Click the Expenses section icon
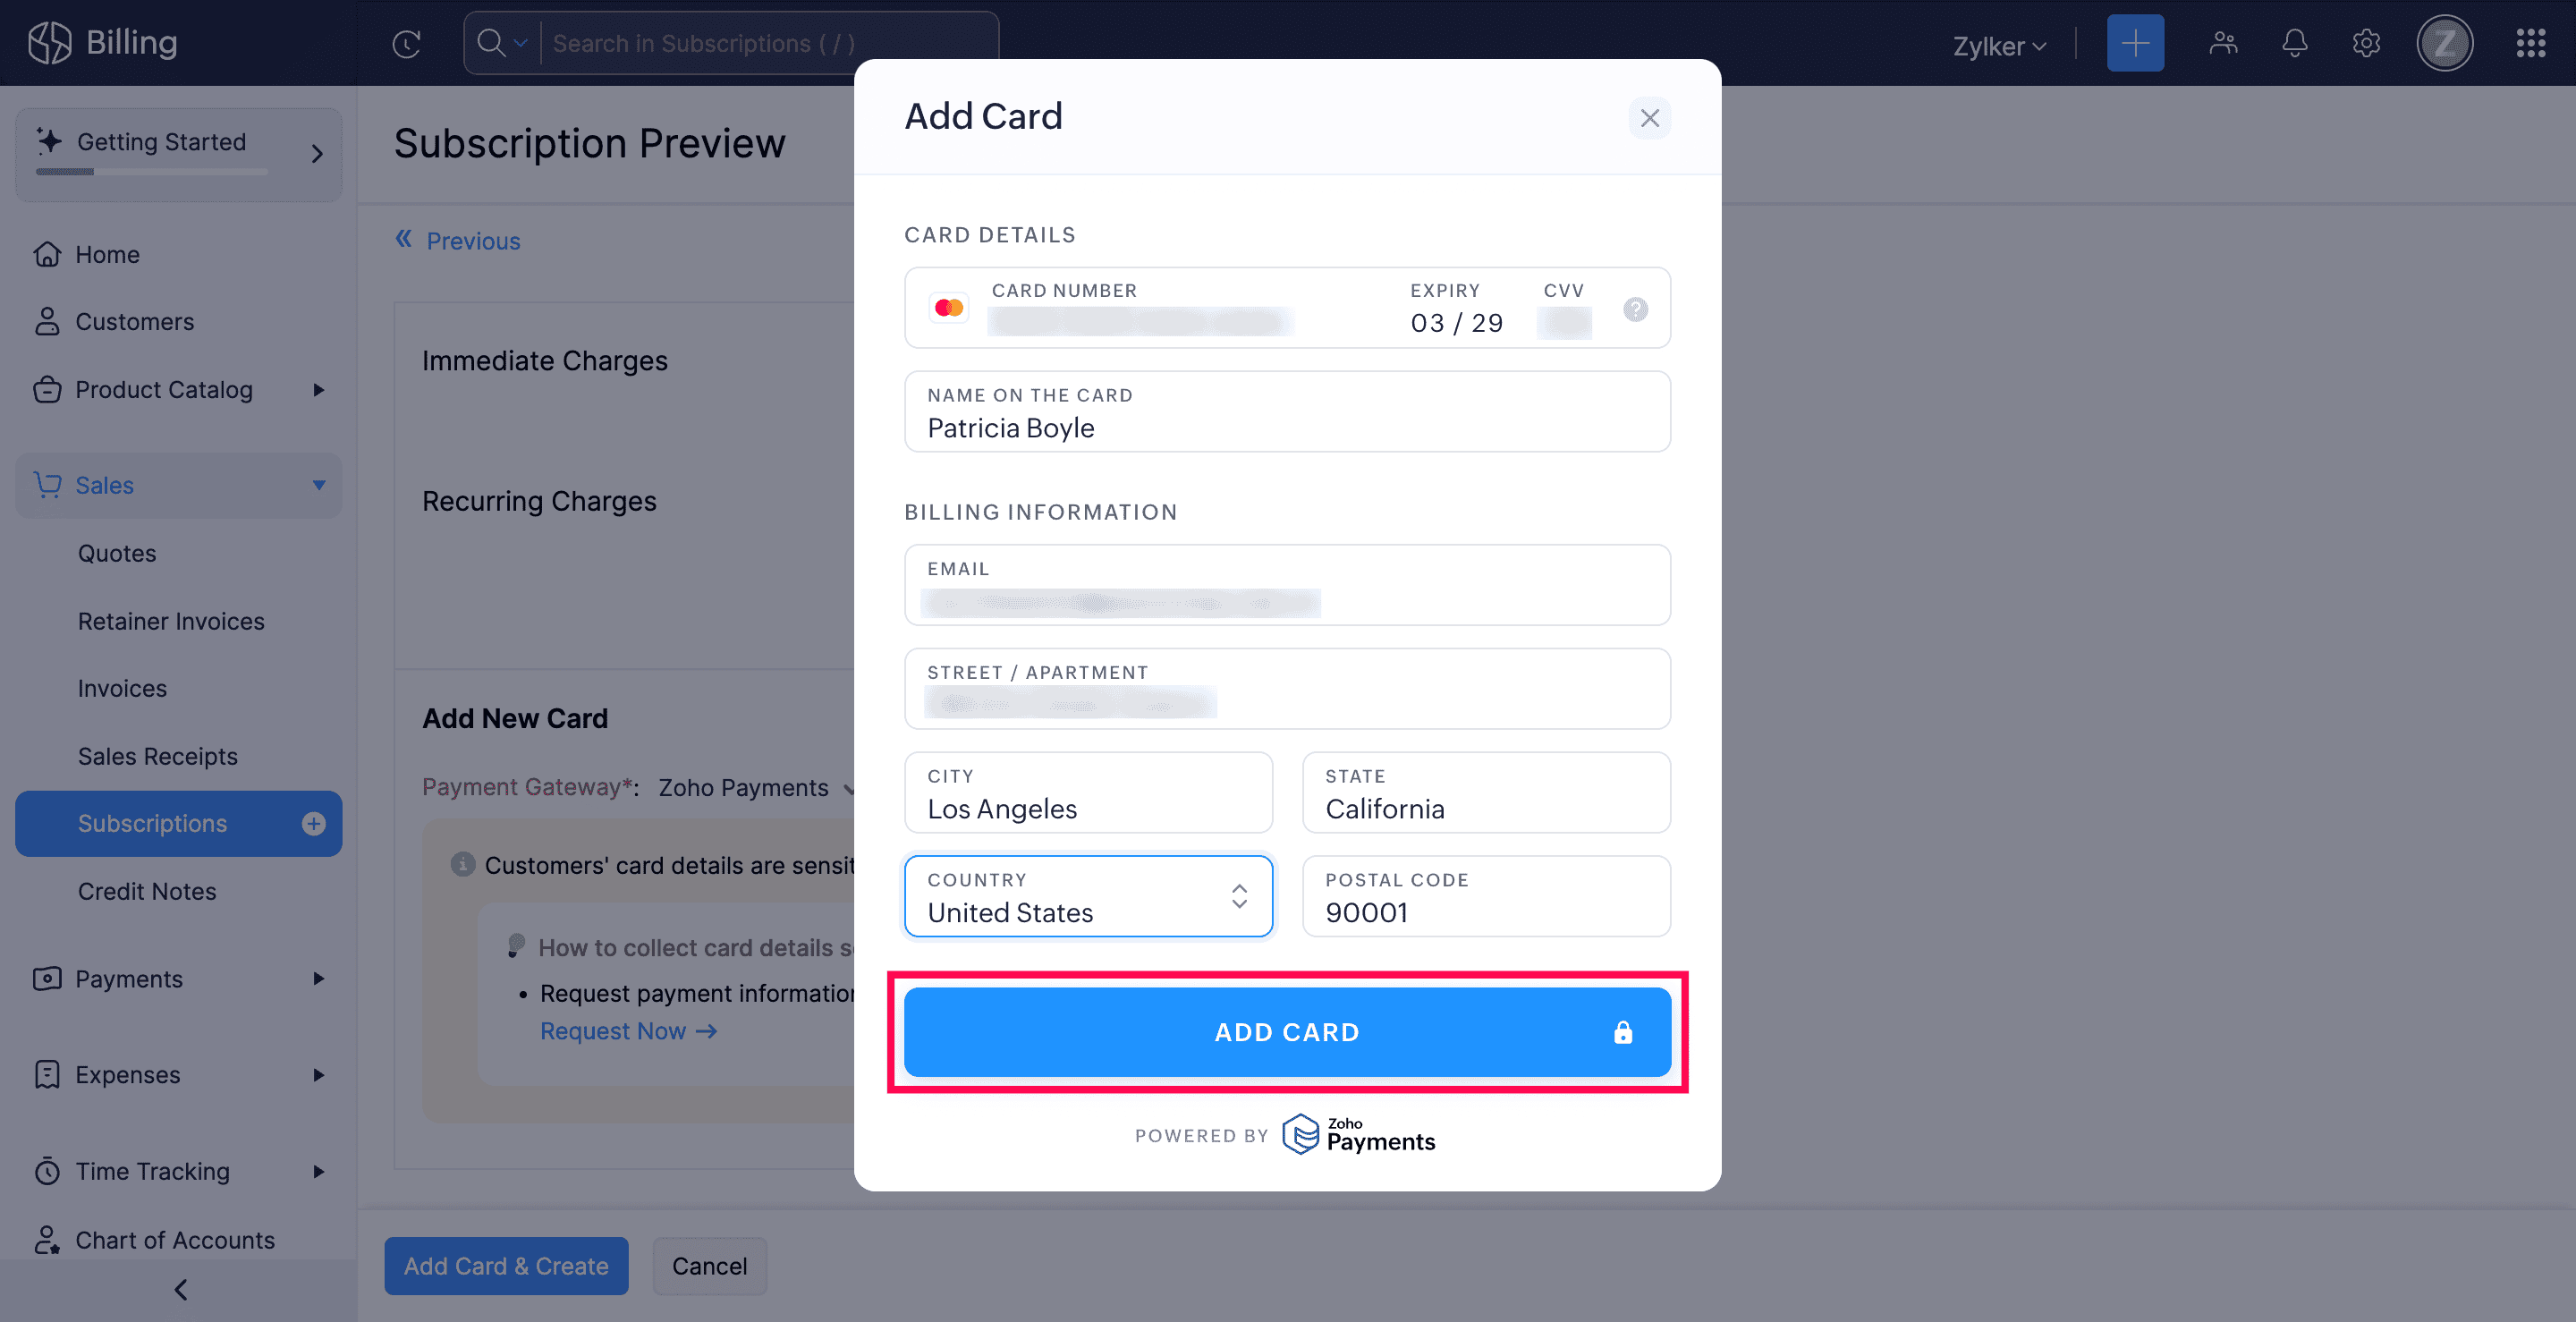 pos(47,1072)
